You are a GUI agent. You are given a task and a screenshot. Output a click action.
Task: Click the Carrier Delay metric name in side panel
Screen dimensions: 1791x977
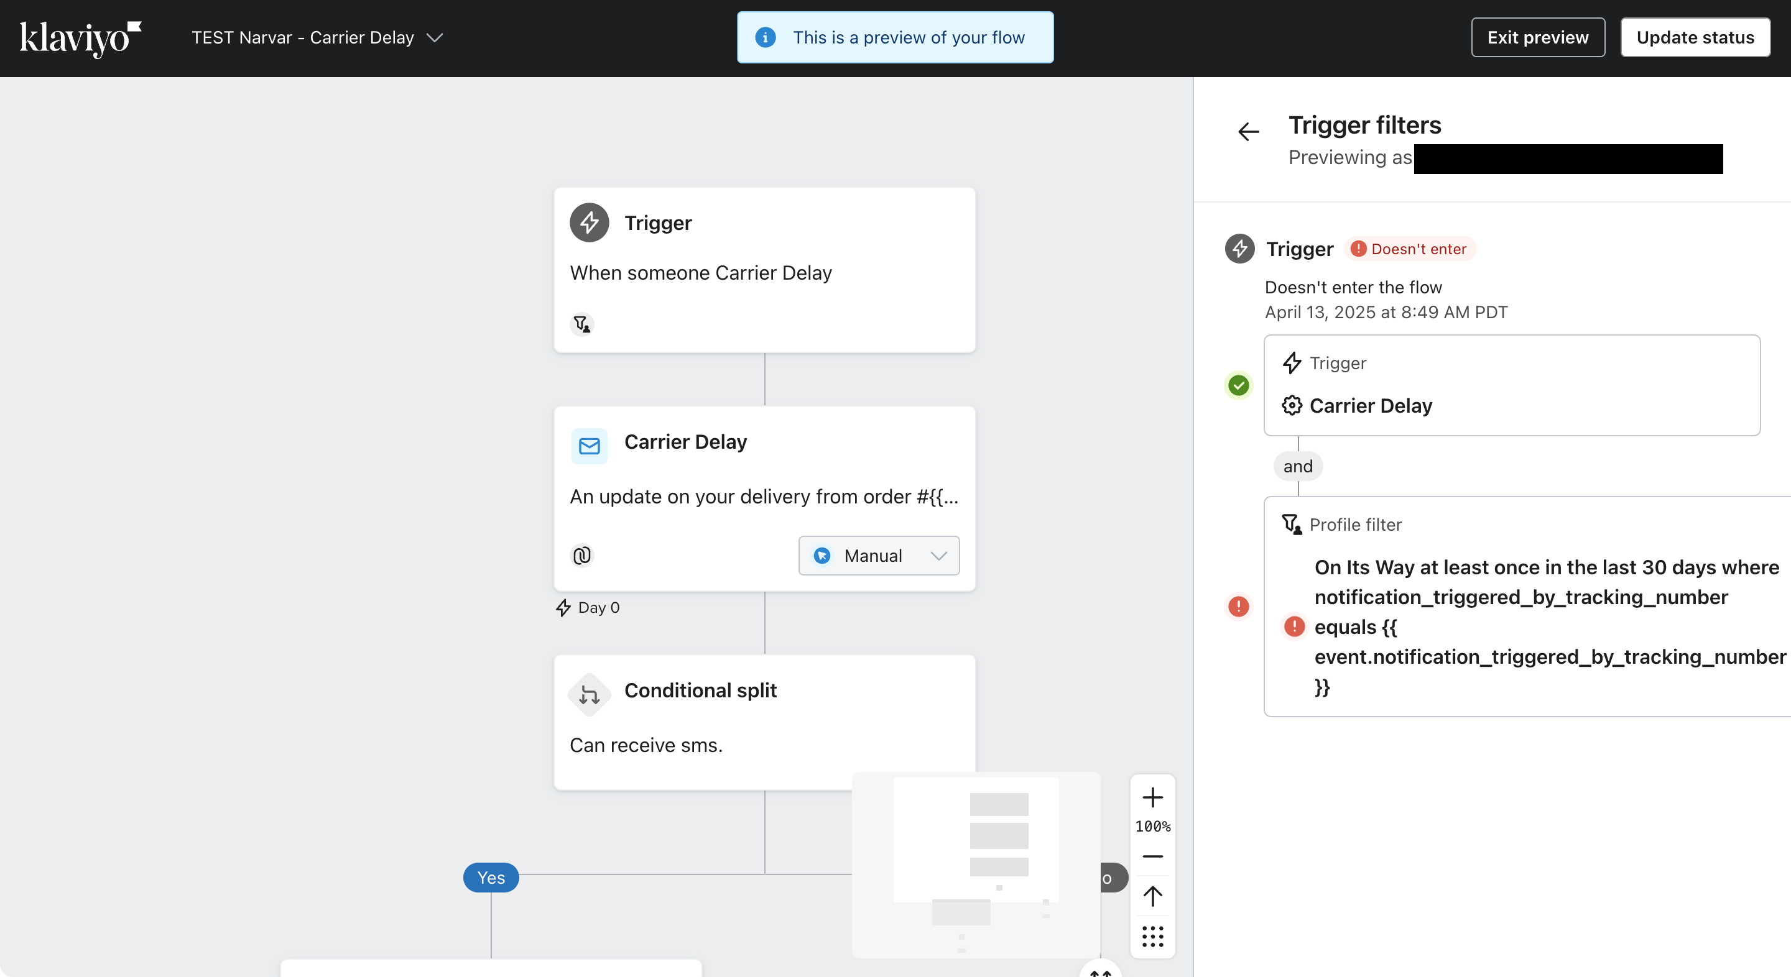tap(1371, 406)
